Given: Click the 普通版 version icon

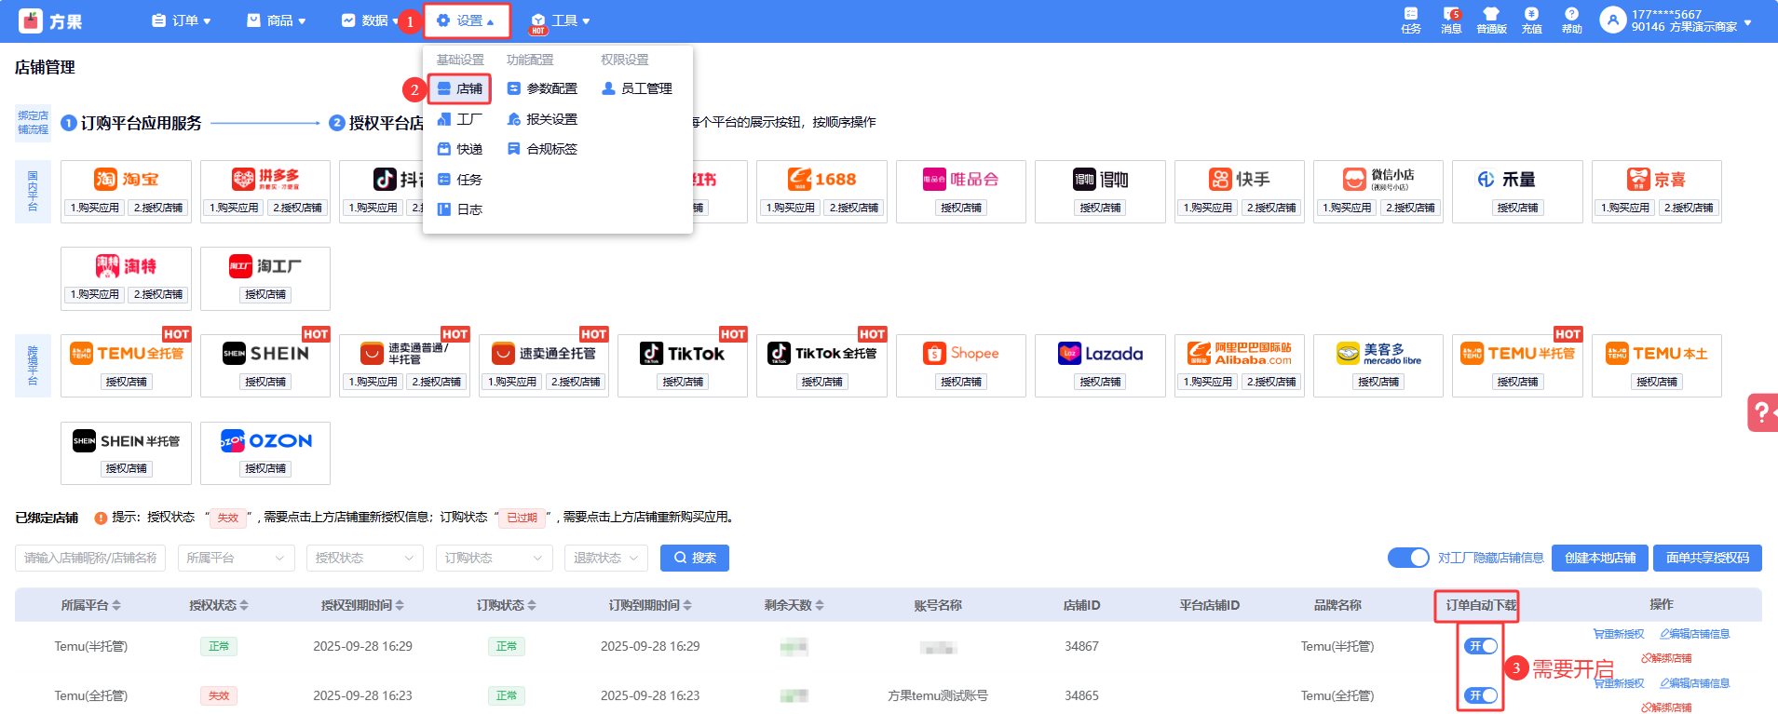Looking at the screenshot, I should click(1491, 20).
